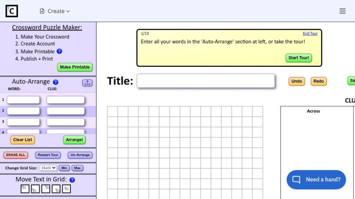Click the Undo button
Image resolution: width=355 pixels, height=199 pixels.
click(297, 81)
